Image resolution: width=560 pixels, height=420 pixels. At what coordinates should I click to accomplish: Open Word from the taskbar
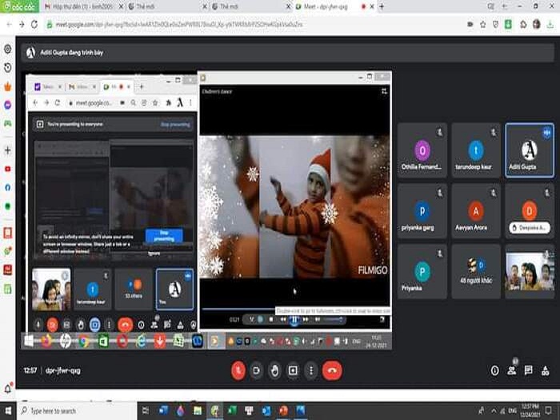click(163, 410)
